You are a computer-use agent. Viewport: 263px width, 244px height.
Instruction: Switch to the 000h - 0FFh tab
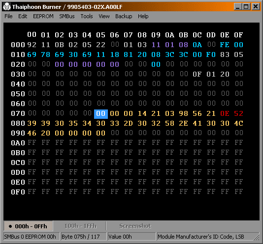(x=28, y=226)
